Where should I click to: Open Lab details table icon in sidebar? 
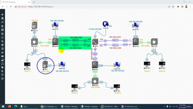coord(2,49)
